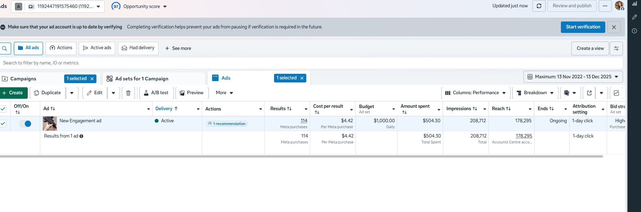Click the export share icon
This screenshot has height=212, width=641.
[589, 93]
